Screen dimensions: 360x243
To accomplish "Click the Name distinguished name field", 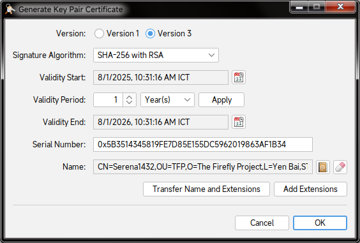I will 203,167.
